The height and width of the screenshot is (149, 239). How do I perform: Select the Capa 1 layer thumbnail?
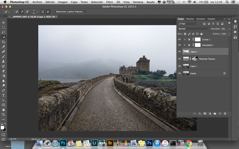186,66
